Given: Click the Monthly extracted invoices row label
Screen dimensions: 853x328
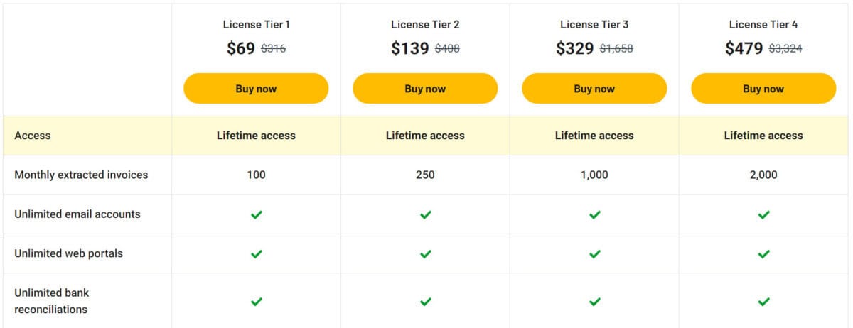Looking at the screenshot, I should (81, 175).
